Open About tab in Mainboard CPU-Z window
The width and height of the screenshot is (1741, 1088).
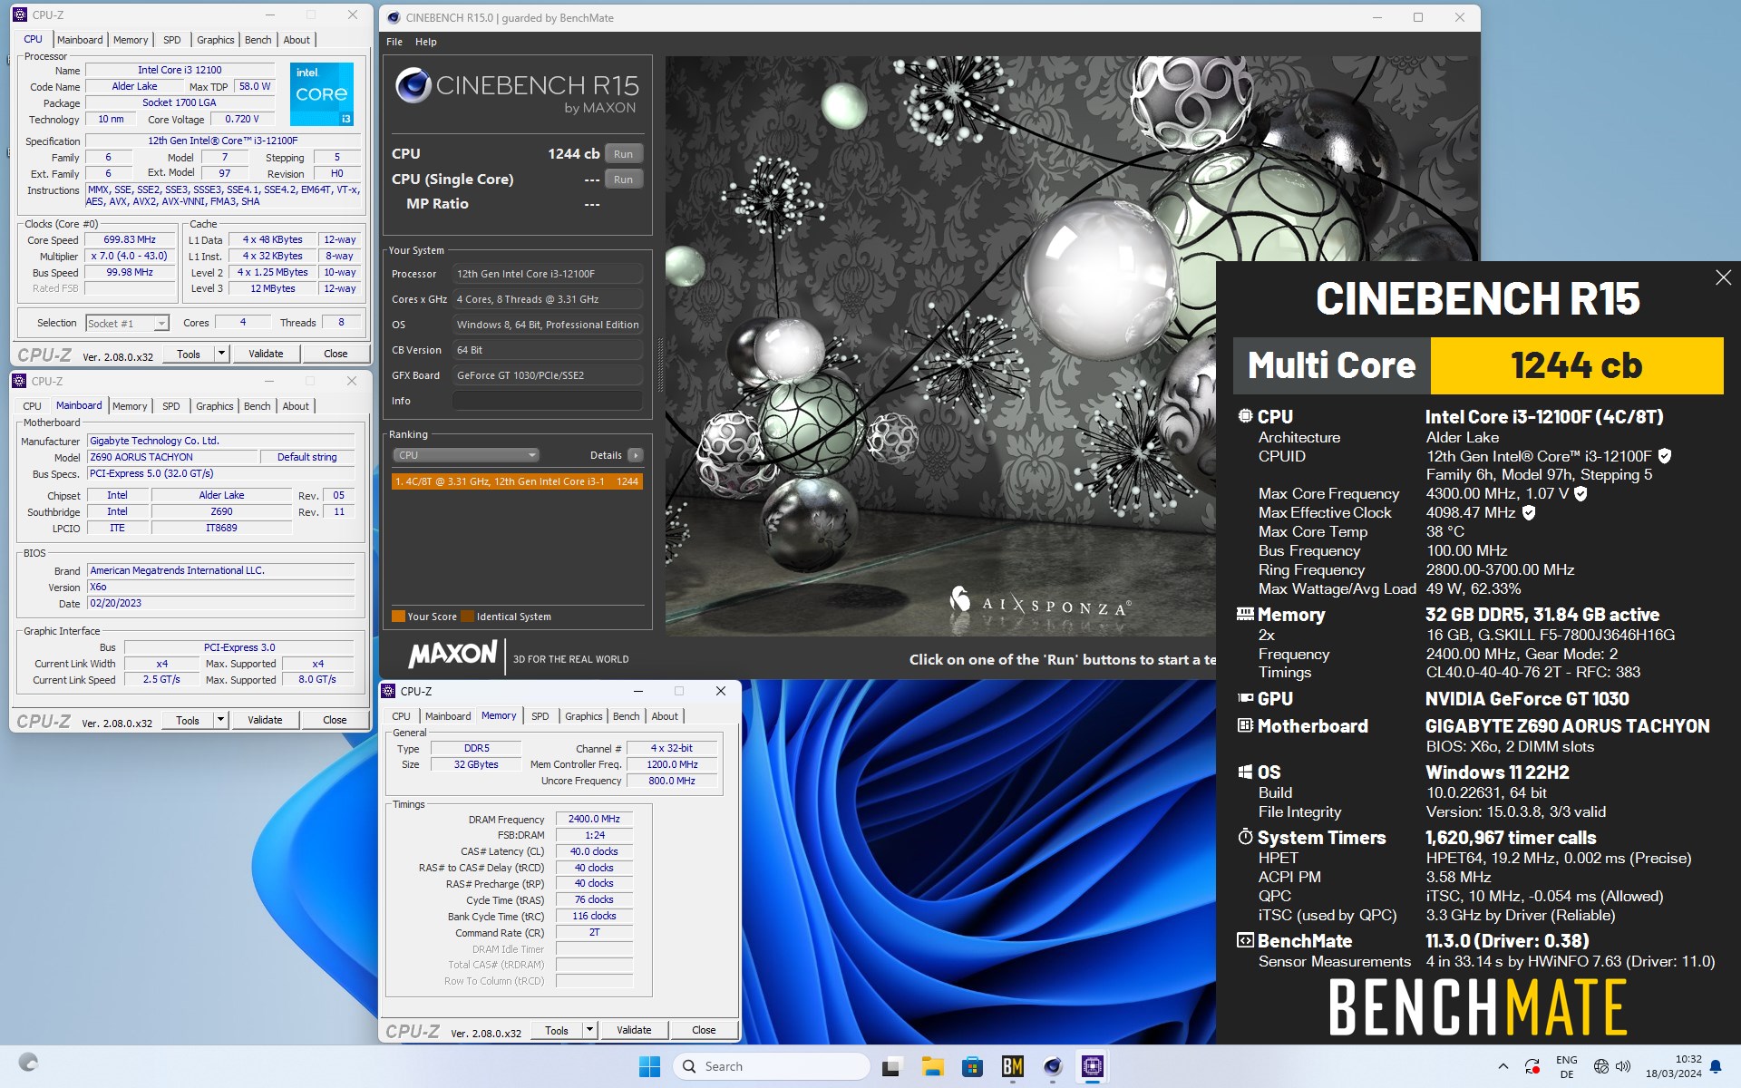coord(296,406)
